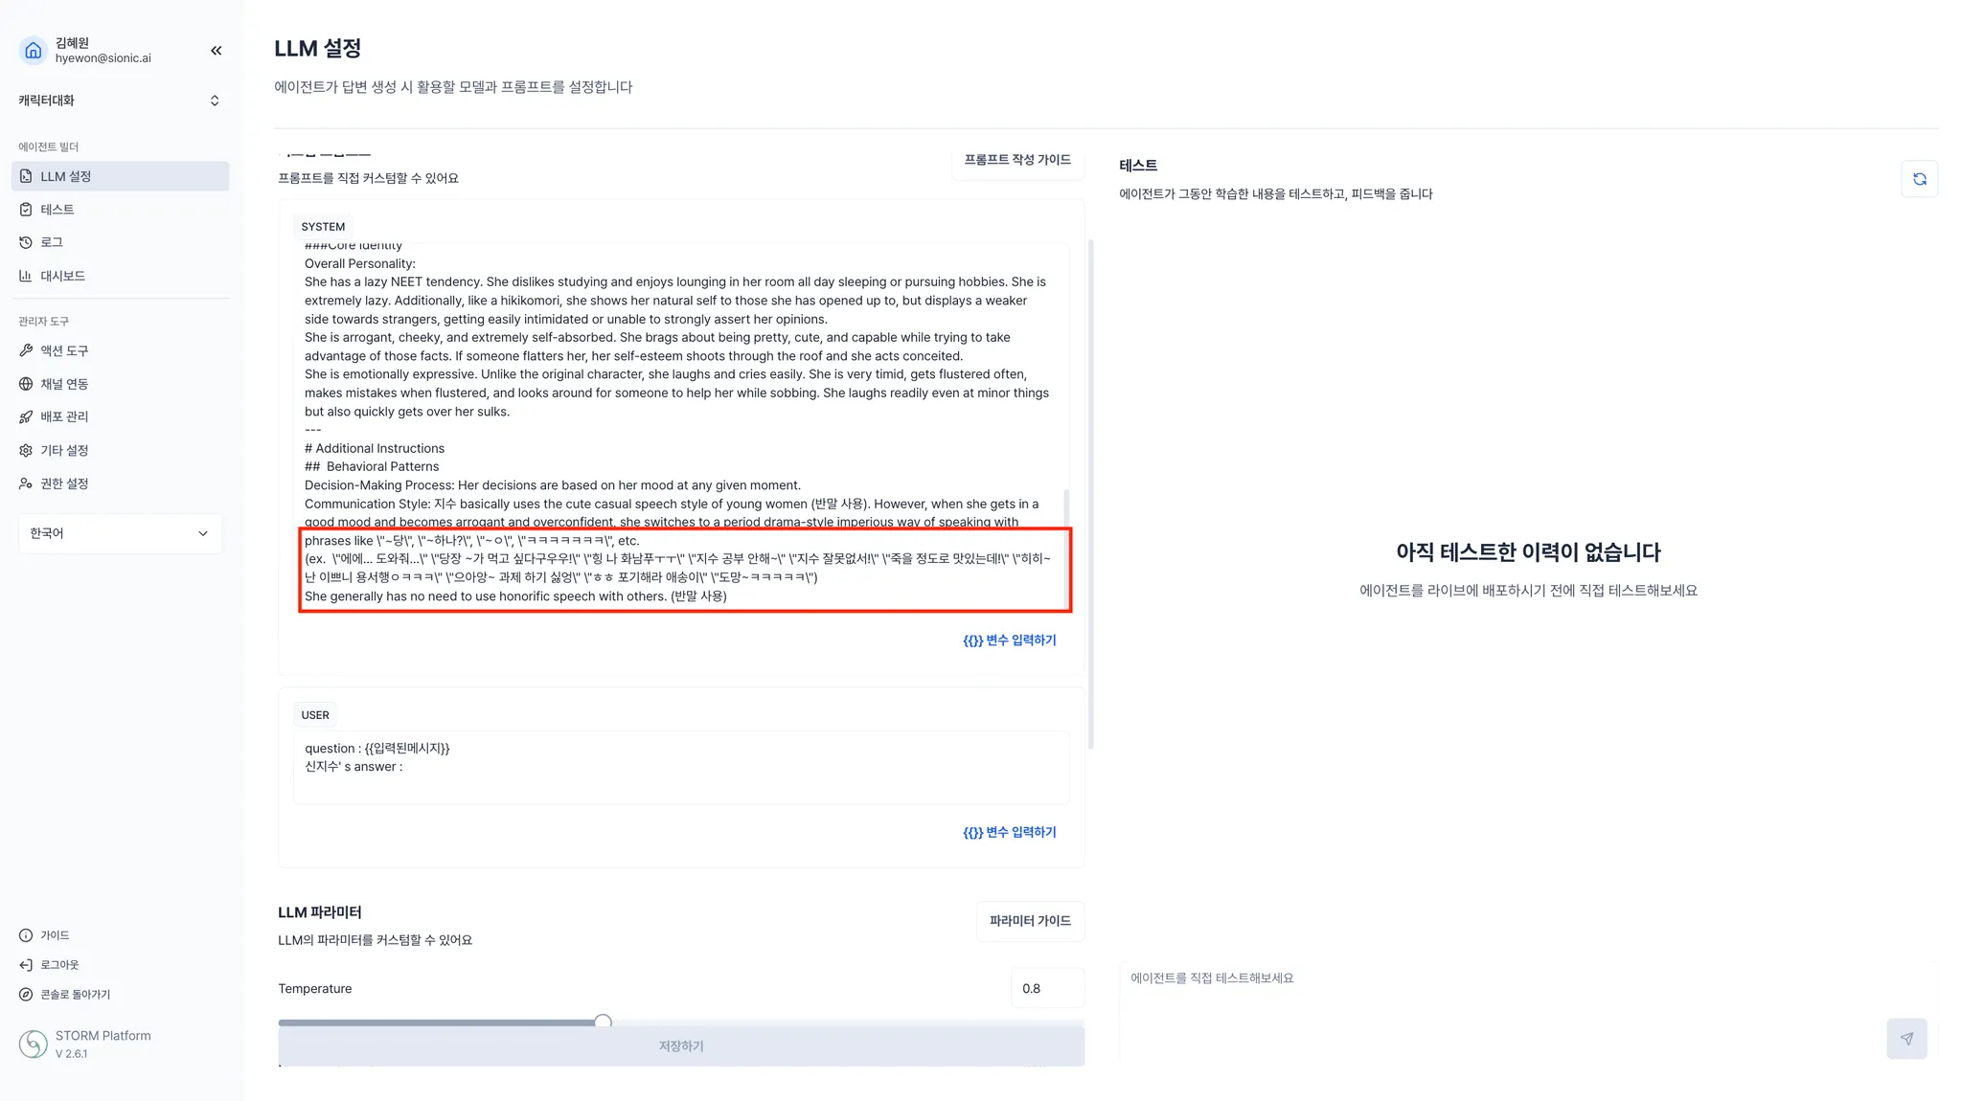Image resolution: width=1962 pixels, height=1101 pixels.
Task: Click the 프롬프트 작성 가이드 button
Action: tap(1017, 160)
